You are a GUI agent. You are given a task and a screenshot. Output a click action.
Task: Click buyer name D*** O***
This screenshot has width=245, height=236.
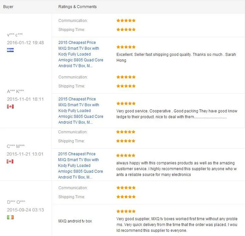coord(16,202)
